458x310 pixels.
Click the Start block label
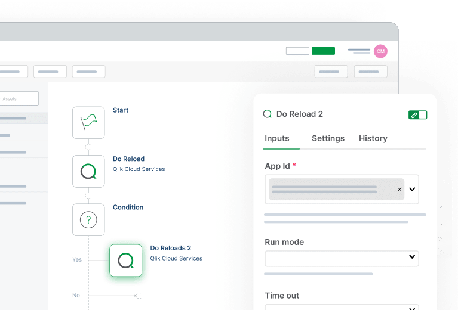pyautogui.click(x=121, y=110)
